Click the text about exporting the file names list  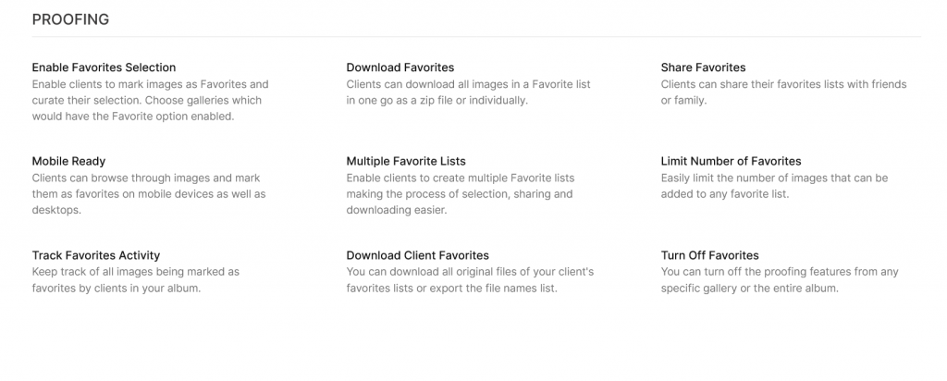470,280
